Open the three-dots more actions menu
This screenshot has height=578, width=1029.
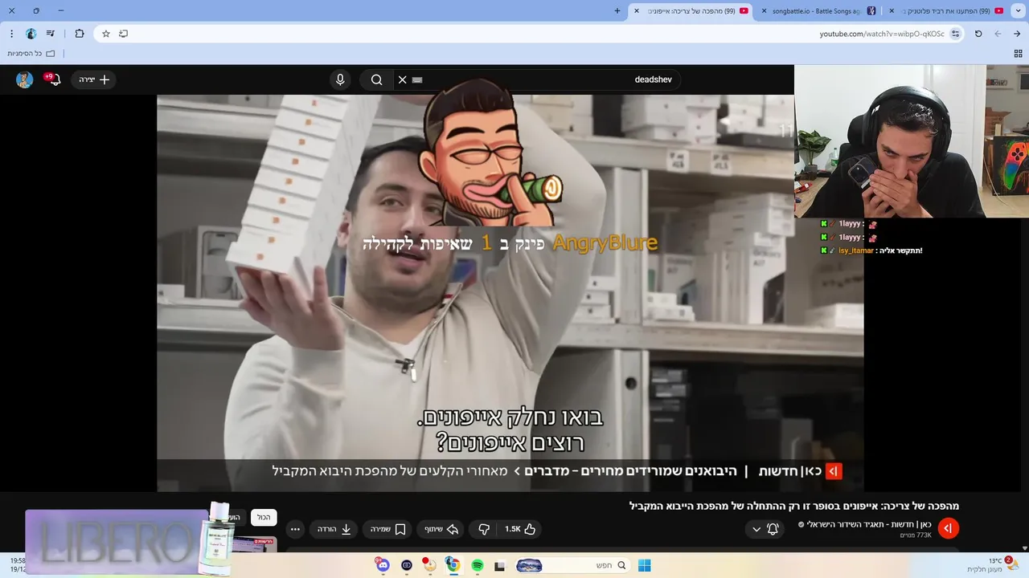[295, 529]
